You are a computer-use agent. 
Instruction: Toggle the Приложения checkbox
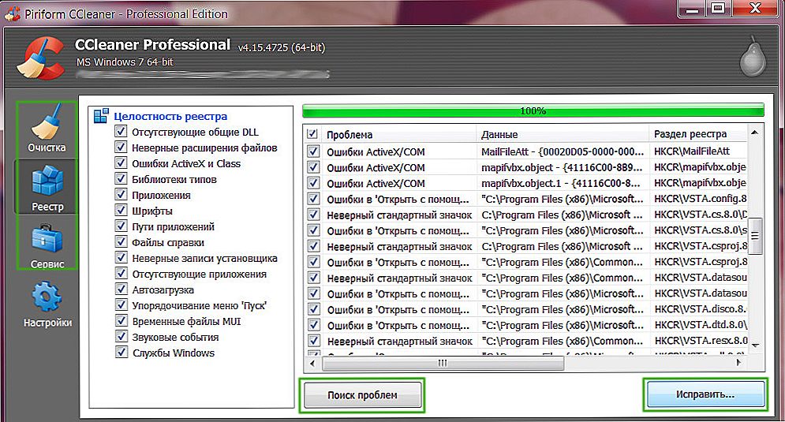point(121,194)
